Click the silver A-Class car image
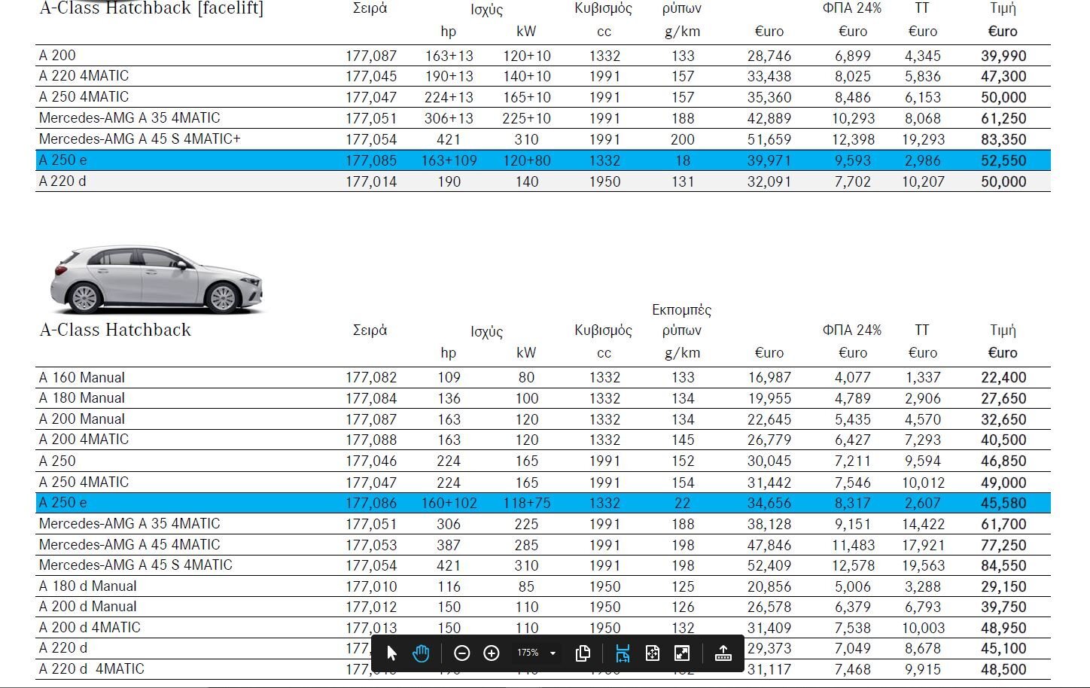 coord(157,279)
